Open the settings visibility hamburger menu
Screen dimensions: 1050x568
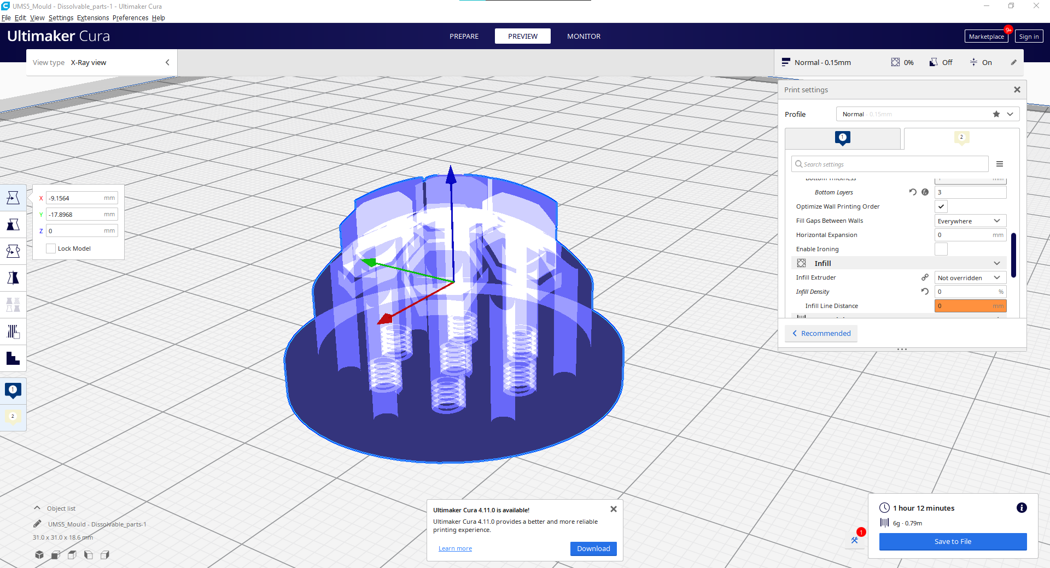[x=1000, y=164]
